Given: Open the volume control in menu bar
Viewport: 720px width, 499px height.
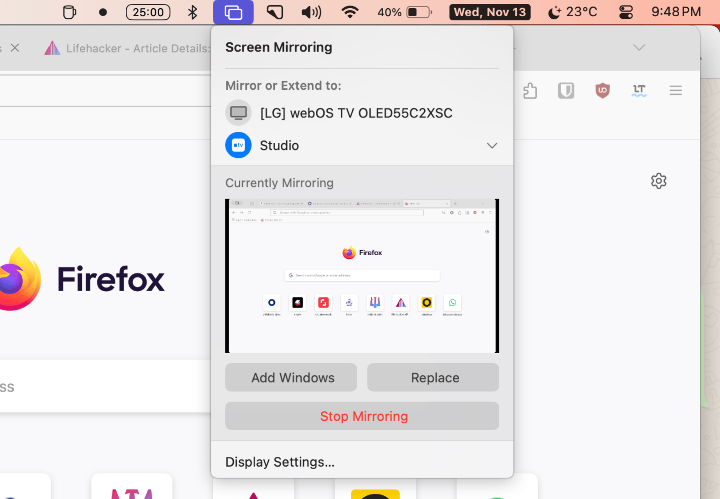Looking at the screenshot, I should 311,12.
